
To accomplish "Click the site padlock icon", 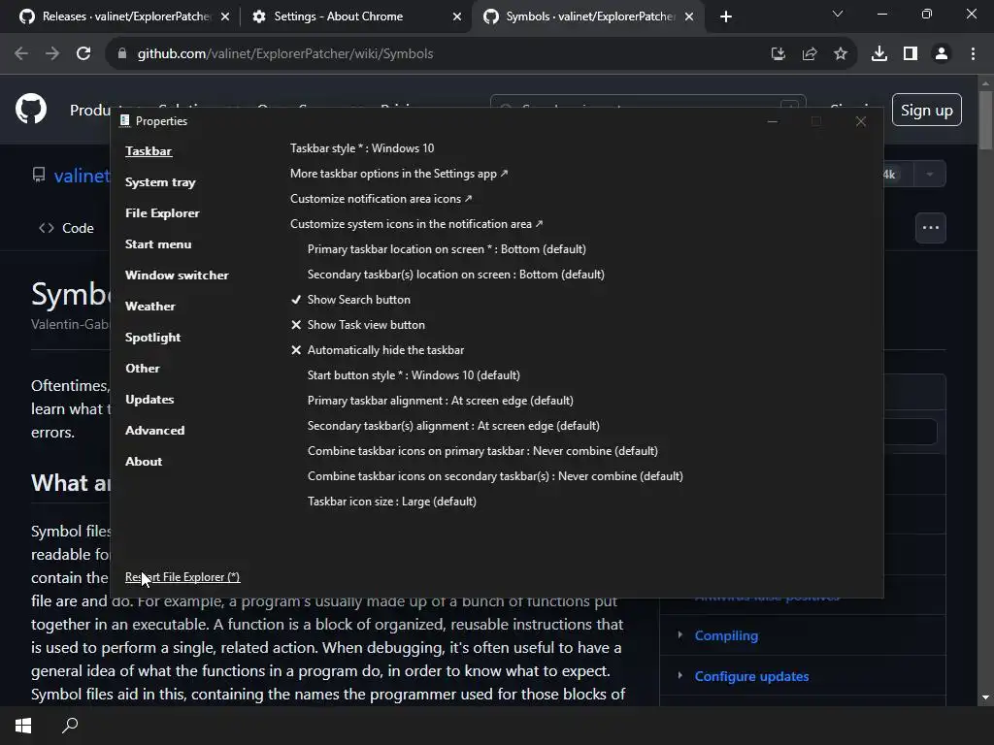I will click(122, 53).
